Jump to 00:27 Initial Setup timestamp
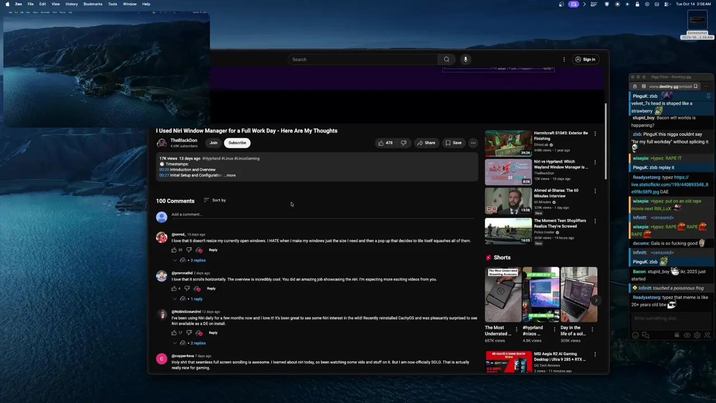This screenshot has width=716, height=403. click(x=164, y=175)
